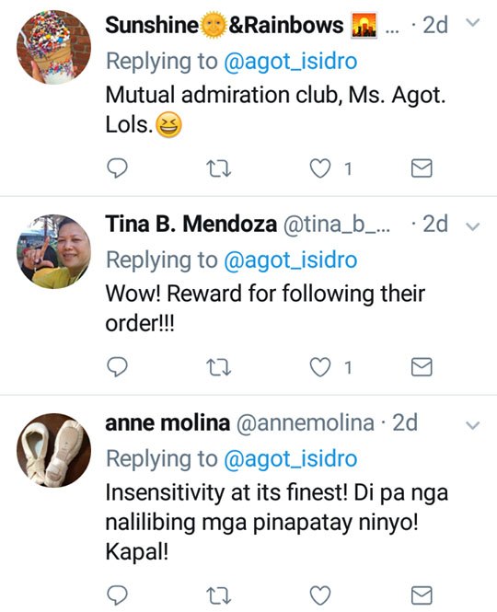View anne molina's shoes profile avatar

pyautogui.click(x=54, y=450)
